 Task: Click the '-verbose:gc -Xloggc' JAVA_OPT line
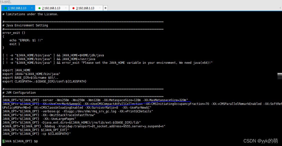(78, 111)
